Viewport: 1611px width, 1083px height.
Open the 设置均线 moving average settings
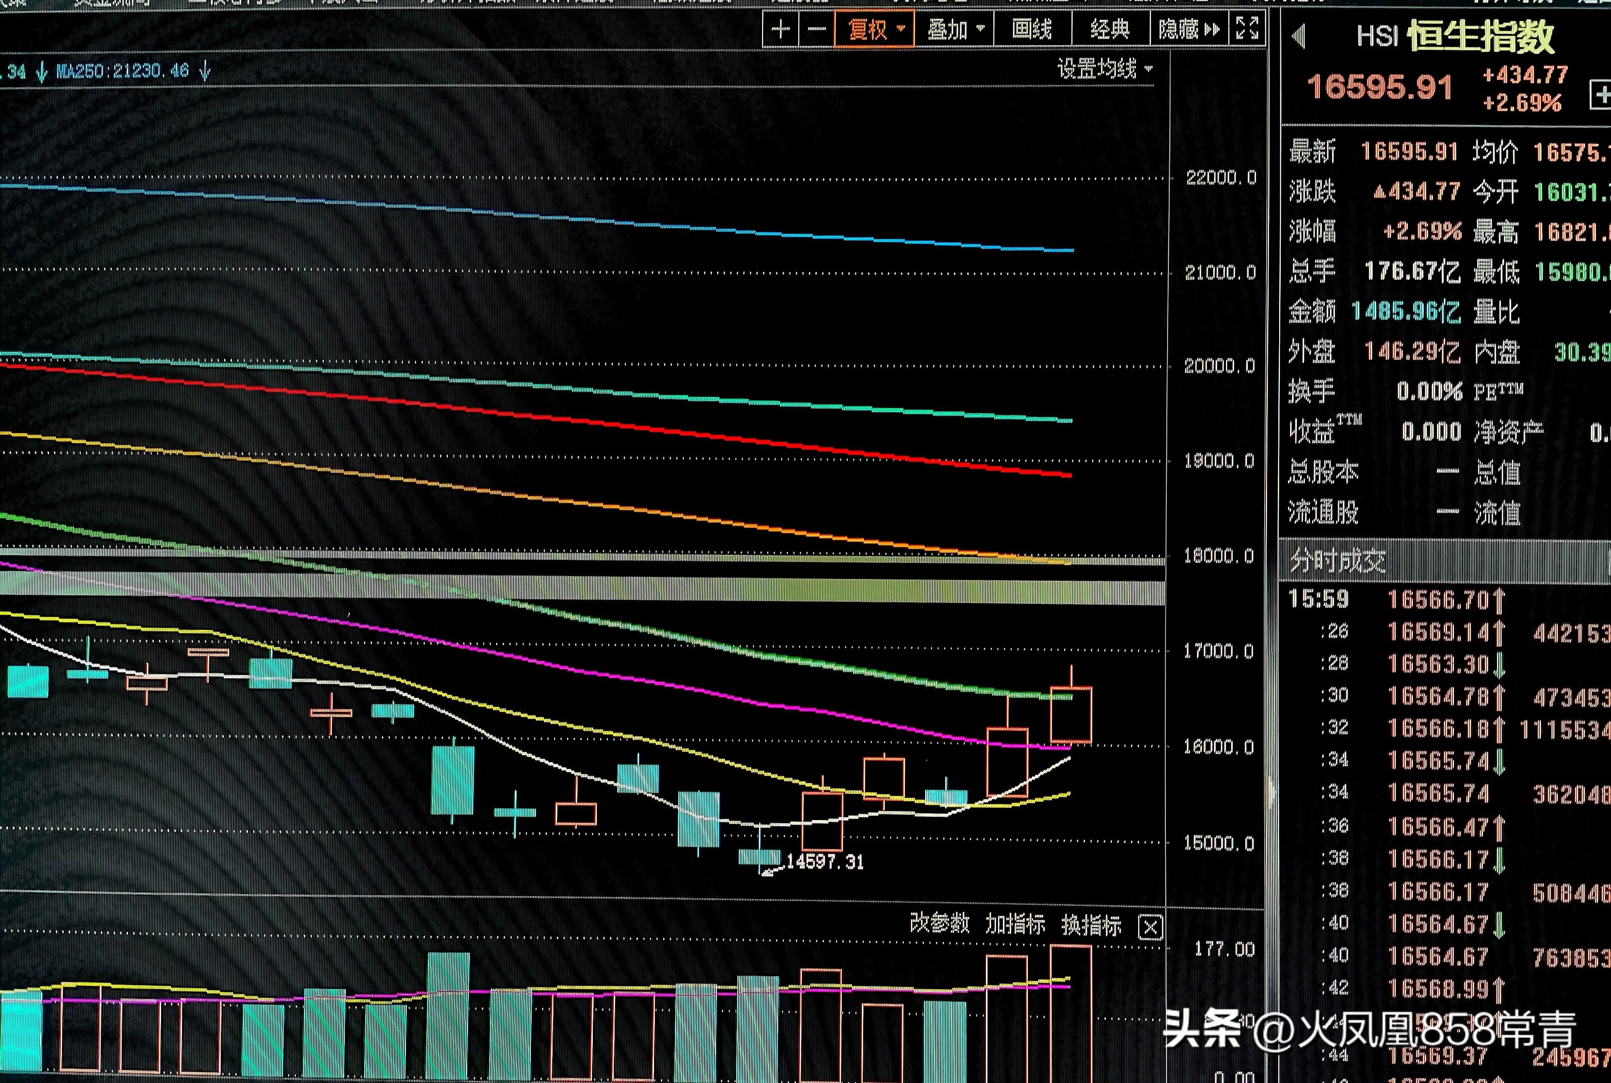(1104, 68)
